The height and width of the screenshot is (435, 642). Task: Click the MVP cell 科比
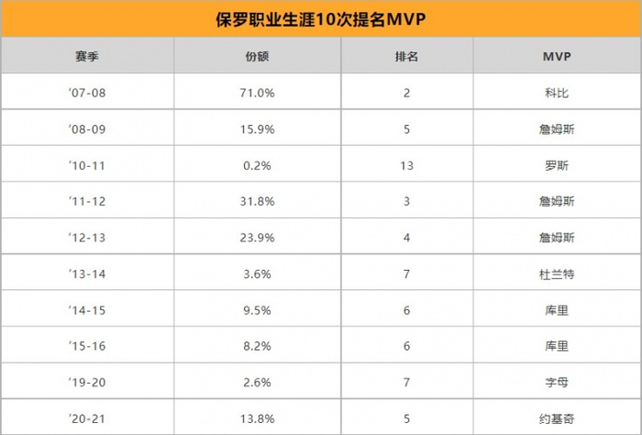pos(556,93)
